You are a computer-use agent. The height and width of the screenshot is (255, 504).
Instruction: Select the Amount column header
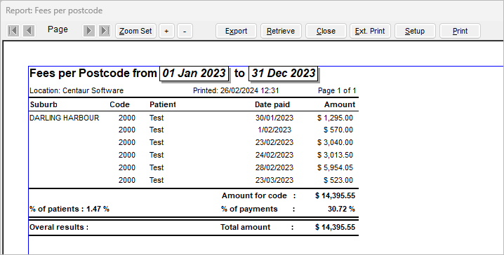(x=340, y=104)
